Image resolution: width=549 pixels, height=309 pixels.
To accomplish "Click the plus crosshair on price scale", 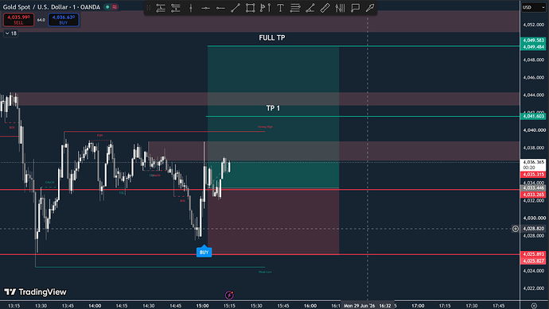I will (x=516, y=229).
